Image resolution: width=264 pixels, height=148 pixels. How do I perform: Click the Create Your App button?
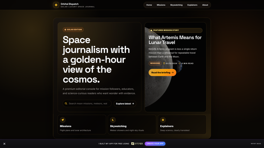tap(155, 144)
